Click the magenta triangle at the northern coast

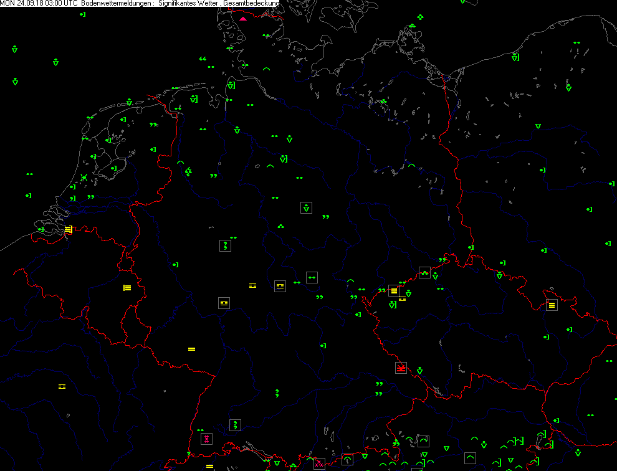coord(243,19)
